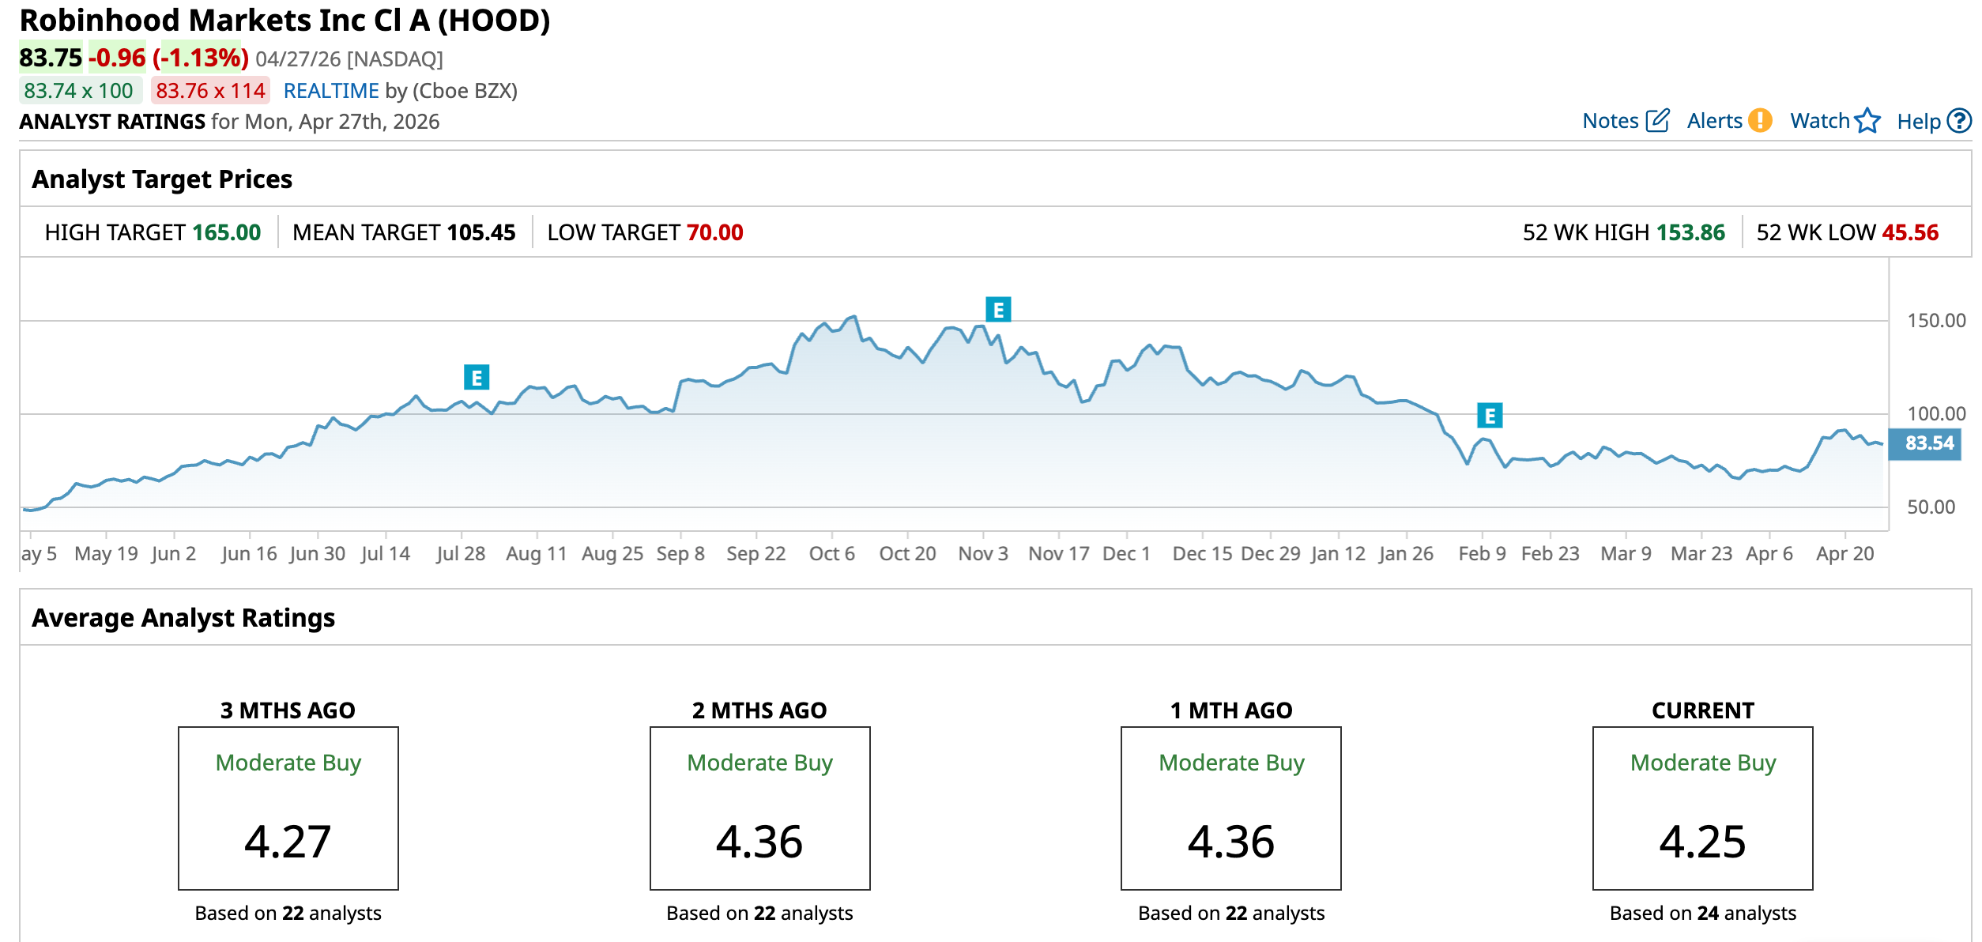Click the Notes pencil edit icon
This screenshot has width=1982, height=942.
[x=1657, y=121]
